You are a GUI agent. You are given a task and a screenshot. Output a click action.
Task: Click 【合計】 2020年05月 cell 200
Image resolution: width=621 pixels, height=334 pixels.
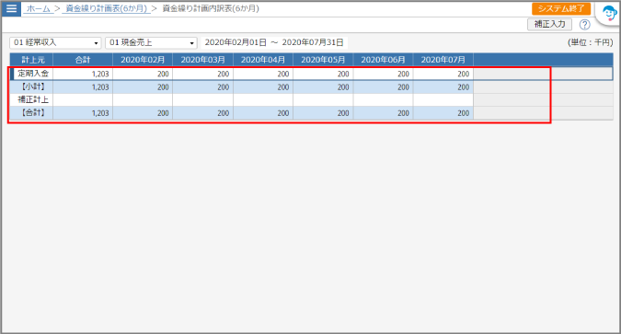click(x=323, y=113)
